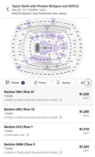The image size is (95, 157).
Task: Open info icon beside Unrestricted view
Action: pos(28,135)
